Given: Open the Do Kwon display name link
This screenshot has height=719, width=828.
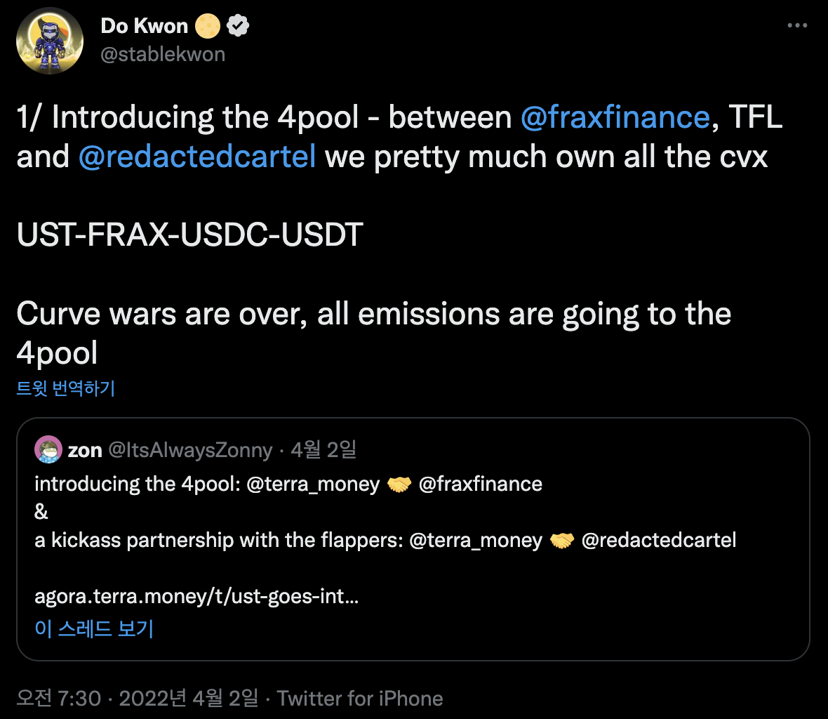Looking at the screenshot, I should [x=145, y=26].
